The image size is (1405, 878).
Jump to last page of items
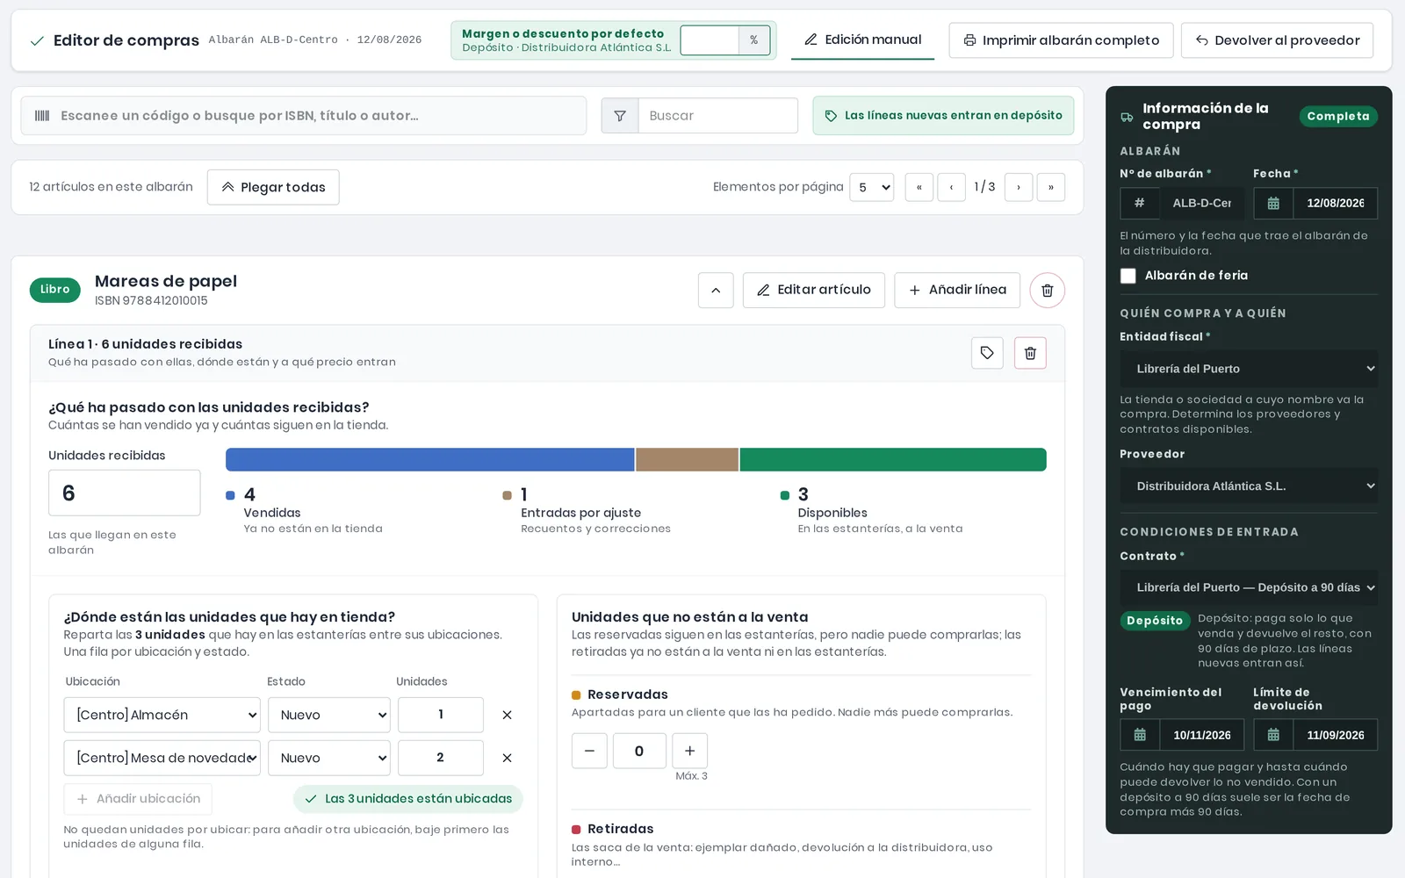(1051, 187)
